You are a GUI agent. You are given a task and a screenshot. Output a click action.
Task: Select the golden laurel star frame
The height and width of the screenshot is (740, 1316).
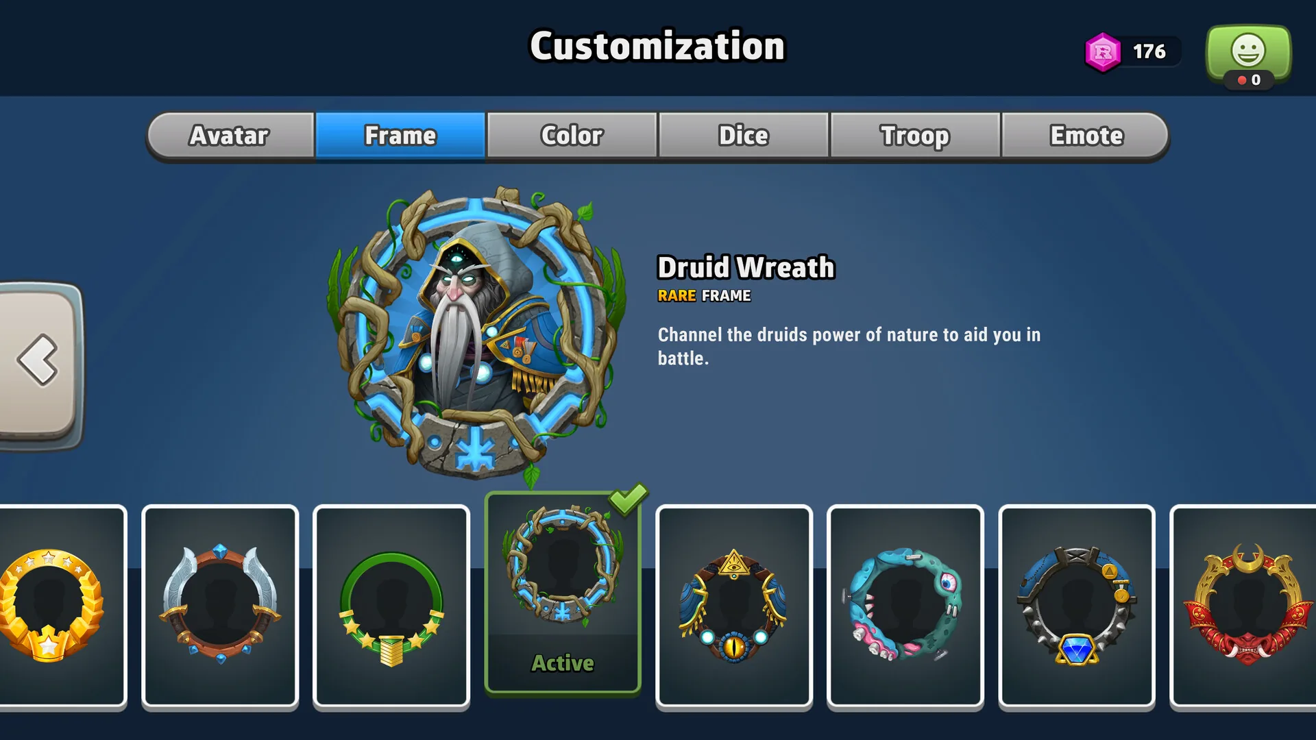pyautogui.click(x=63, y=606)
